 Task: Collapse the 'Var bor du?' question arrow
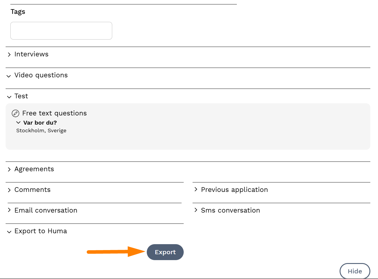18,123
